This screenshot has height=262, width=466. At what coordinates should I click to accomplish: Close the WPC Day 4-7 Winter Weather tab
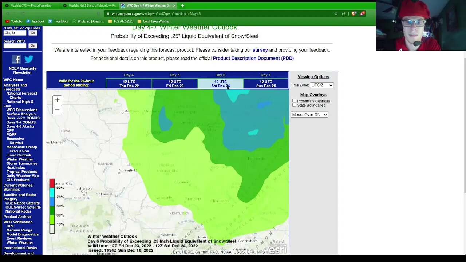[174, 5]
